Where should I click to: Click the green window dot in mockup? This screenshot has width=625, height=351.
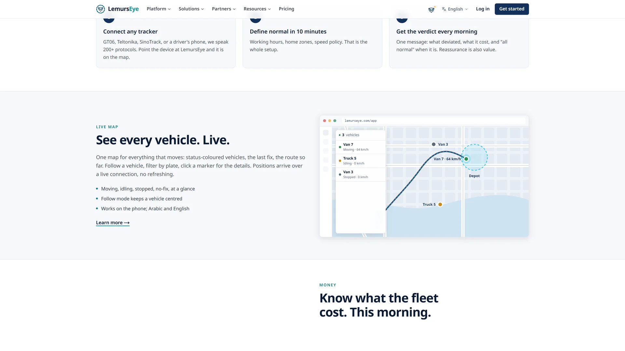(335, 121)
